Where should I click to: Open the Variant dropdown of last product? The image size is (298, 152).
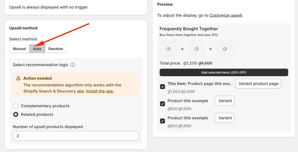point(225,118)
